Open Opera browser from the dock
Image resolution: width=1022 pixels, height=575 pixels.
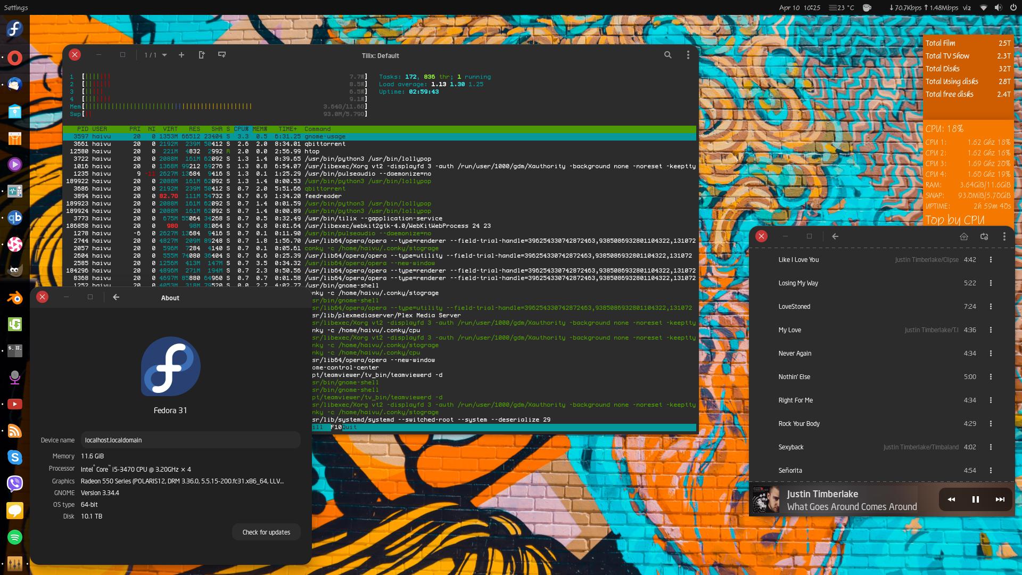point(15,57)
